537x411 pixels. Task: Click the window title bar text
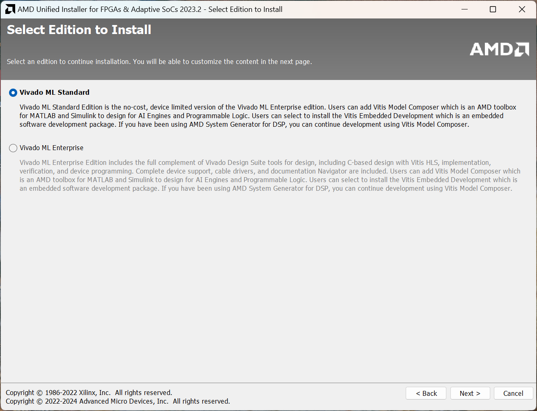coord(150,9)
